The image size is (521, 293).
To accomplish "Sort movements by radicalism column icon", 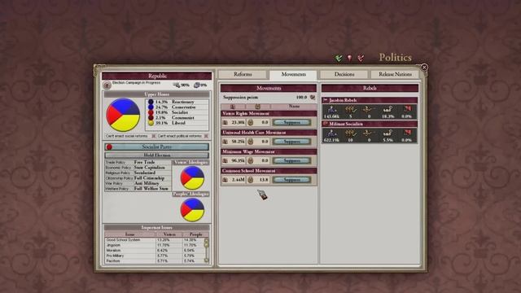I will (x=257, y=107).
